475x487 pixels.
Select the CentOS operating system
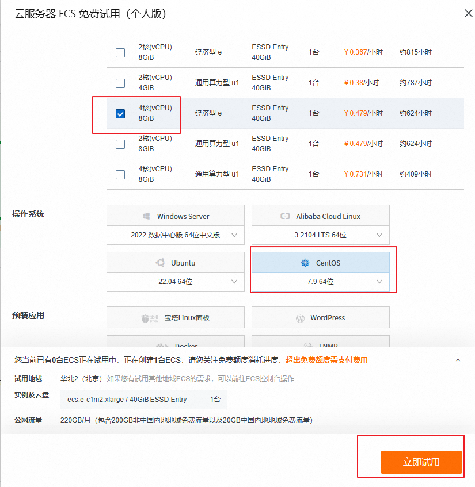[x=320, y=263]
